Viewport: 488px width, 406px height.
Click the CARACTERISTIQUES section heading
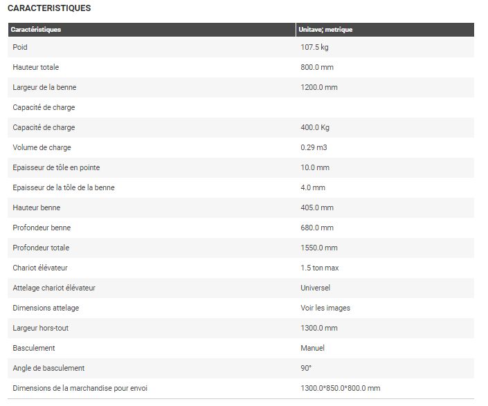(x=48, y=8)
